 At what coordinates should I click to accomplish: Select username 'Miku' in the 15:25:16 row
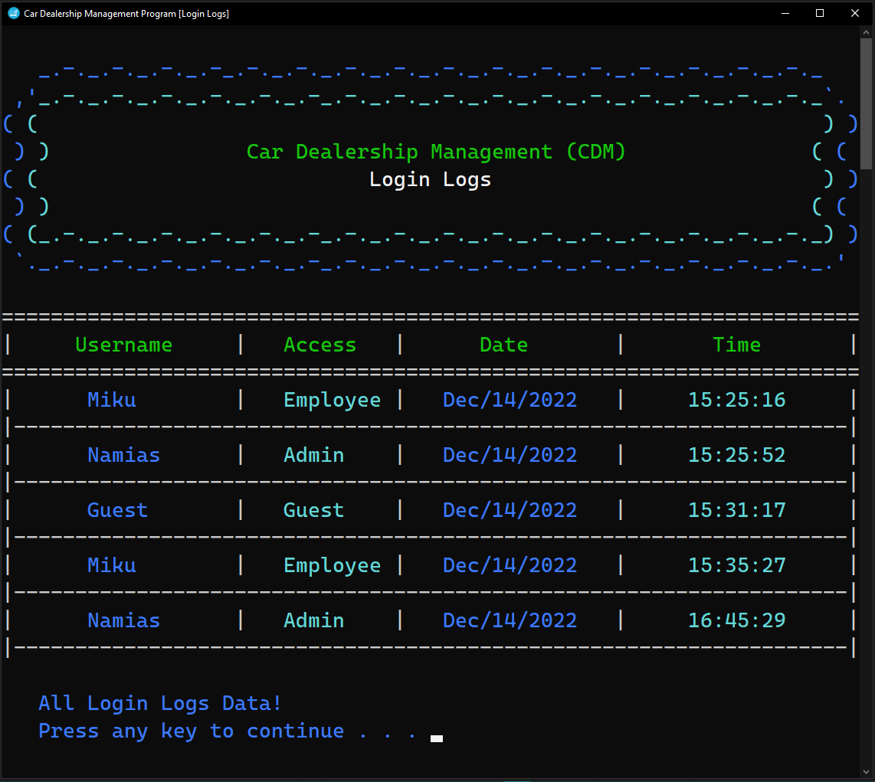[x=112, y=400]
